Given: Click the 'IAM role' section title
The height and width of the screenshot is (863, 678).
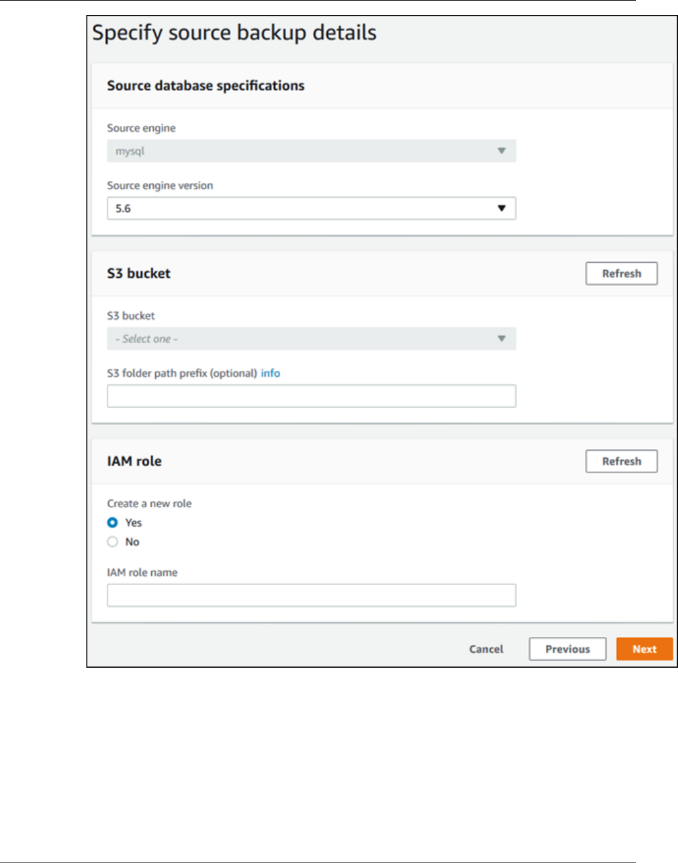Looking at the screenshot, I should [x=134, y=461].
